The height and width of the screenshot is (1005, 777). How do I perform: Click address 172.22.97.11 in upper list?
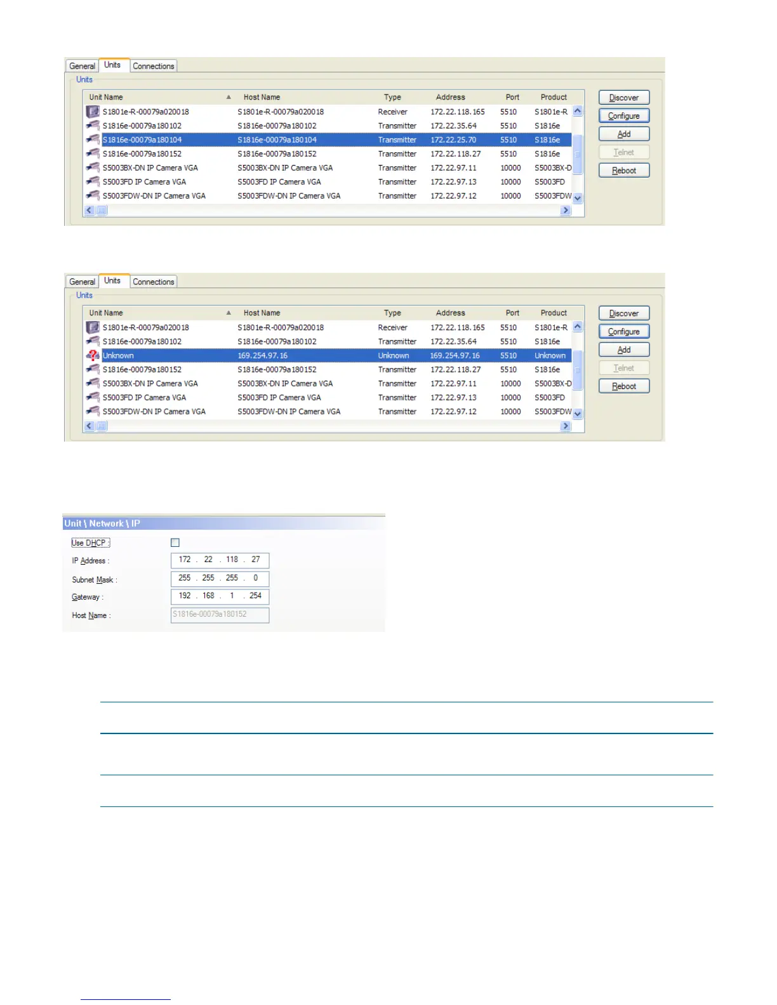point(453,167)
